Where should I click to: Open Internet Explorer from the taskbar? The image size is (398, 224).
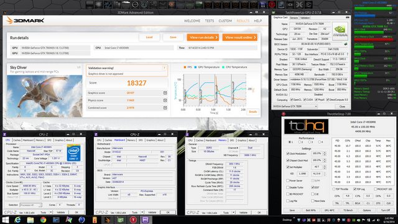click(17, 220)
